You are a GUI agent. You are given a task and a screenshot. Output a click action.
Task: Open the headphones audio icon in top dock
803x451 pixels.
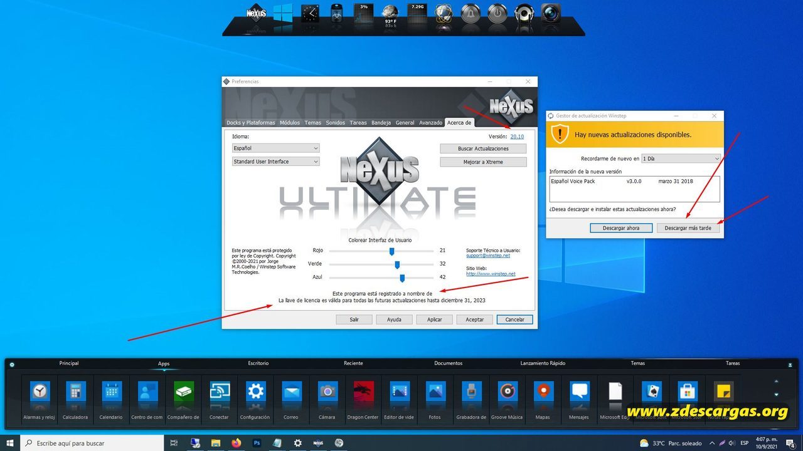pyautogui.click(x=524, y=13)
